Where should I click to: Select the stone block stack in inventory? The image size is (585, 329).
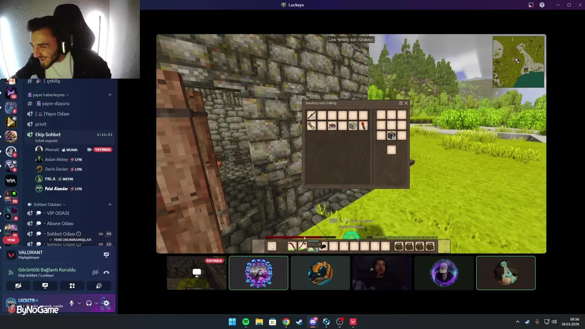click(353, 126)
